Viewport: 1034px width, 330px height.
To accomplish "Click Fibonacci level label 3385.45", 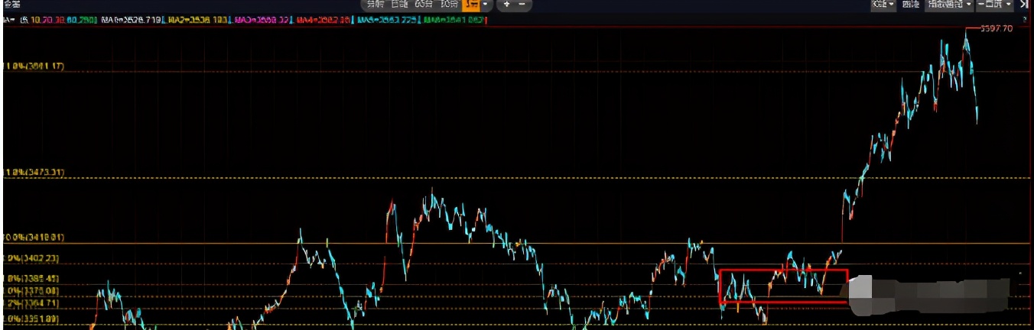I will point(32,279).
